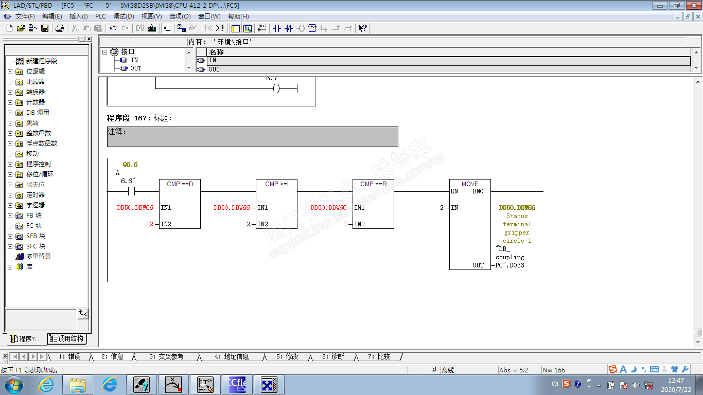
Task: Open the PLC menu
Action: pyautogui.click(x=100, y=16)
